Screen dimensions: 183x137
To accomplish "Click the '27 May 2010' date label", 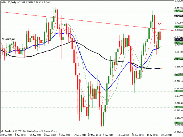I will (x=94, y=135).
